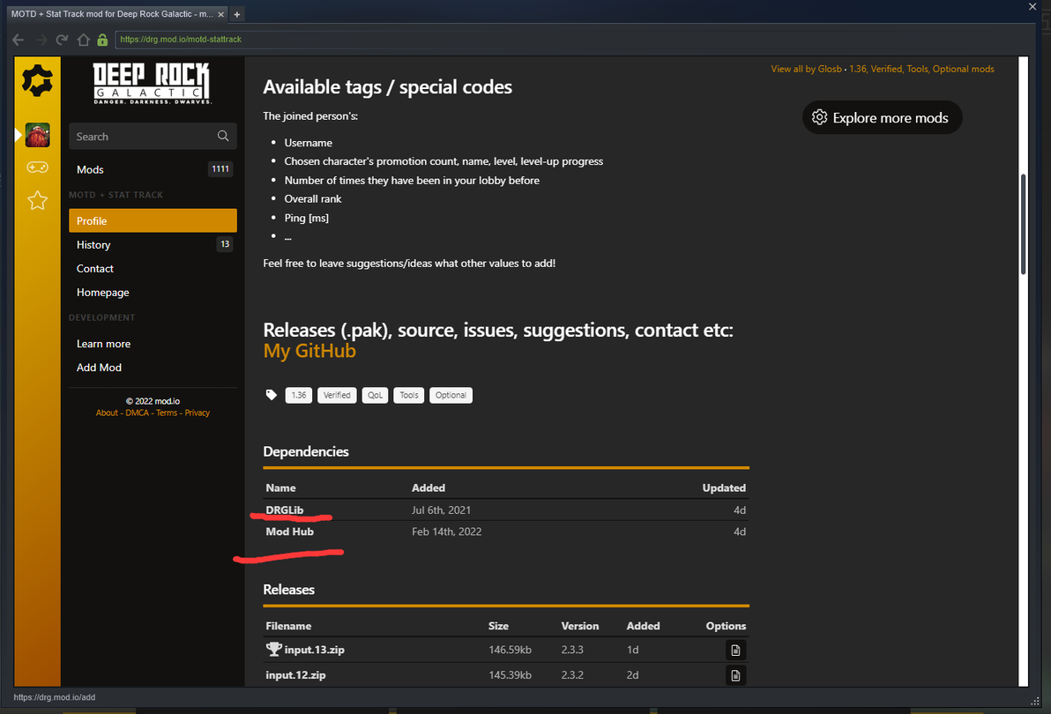Click the search magnifier icon

tap(223, 137)
